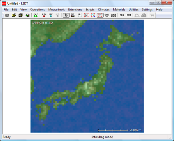Click the red-cornered zoom selection icon
This screenshot has height=141, width=174.
coord(86,15)
